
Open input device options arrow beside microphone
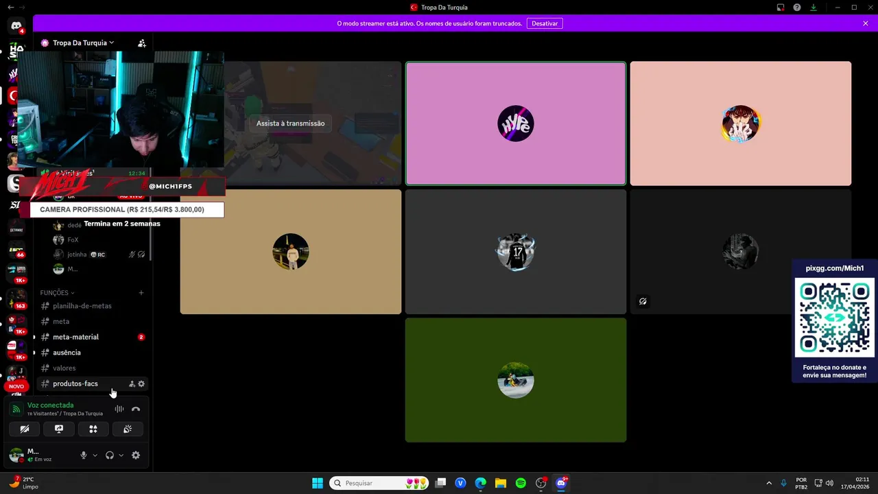tap(95, 455)
